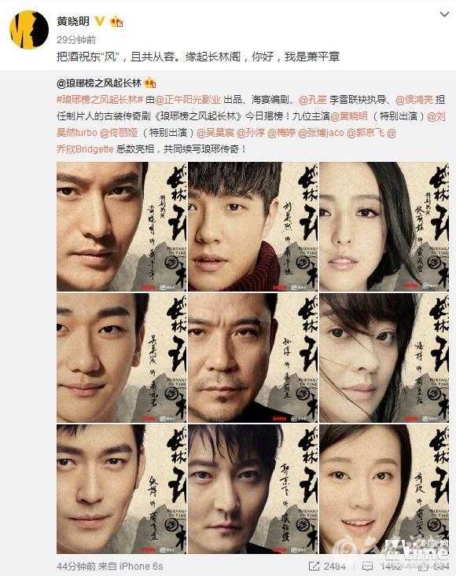
Task: Click the badge after @琅琊榜之风起长林
Action: pos(150,83)
